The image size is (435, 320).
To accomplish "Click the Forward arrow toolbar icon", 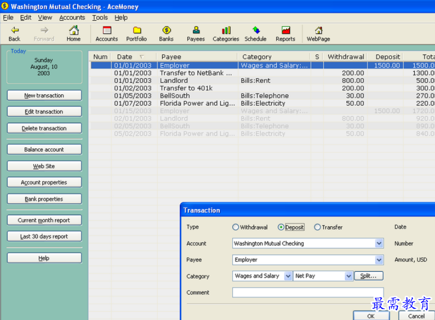I will coord(44,34).
